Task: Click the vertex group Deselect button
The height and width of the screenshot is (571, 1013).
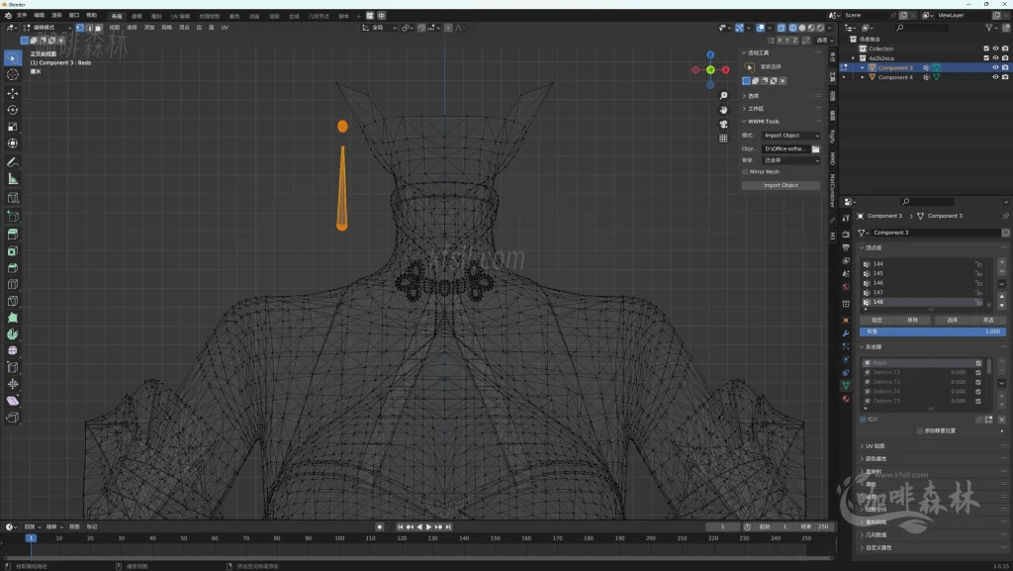Action: coord(988,321)
